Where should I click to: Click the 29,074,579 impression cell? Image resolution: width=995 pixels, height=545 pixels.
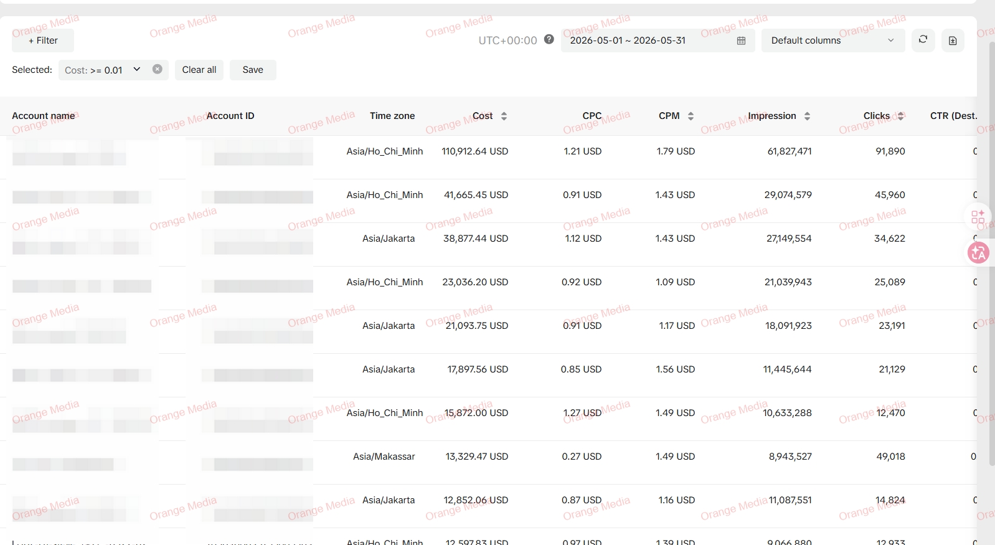(788, 195)
